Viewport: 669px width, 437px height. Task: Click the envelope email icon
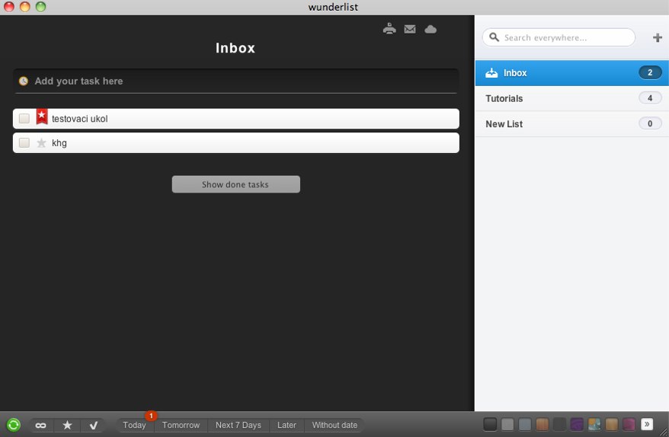[x=410, y=29]
